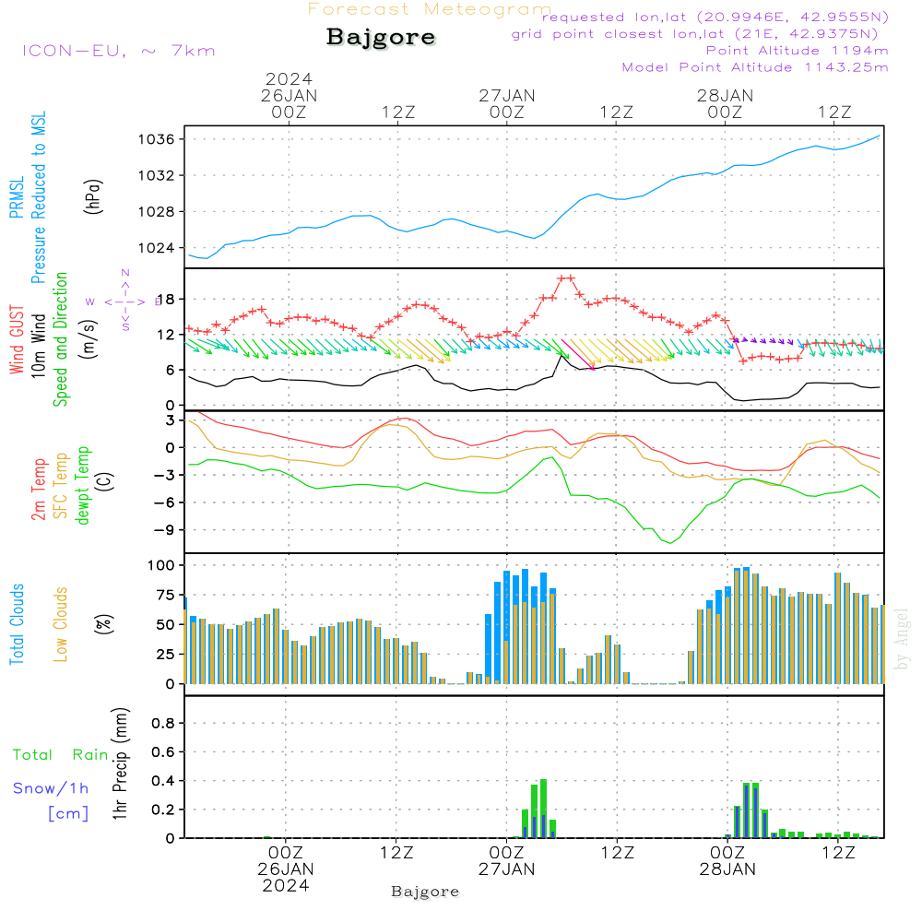Click the purple wind arrows after 28JAN 00Z
922x922 pixels.
point(762,340)
